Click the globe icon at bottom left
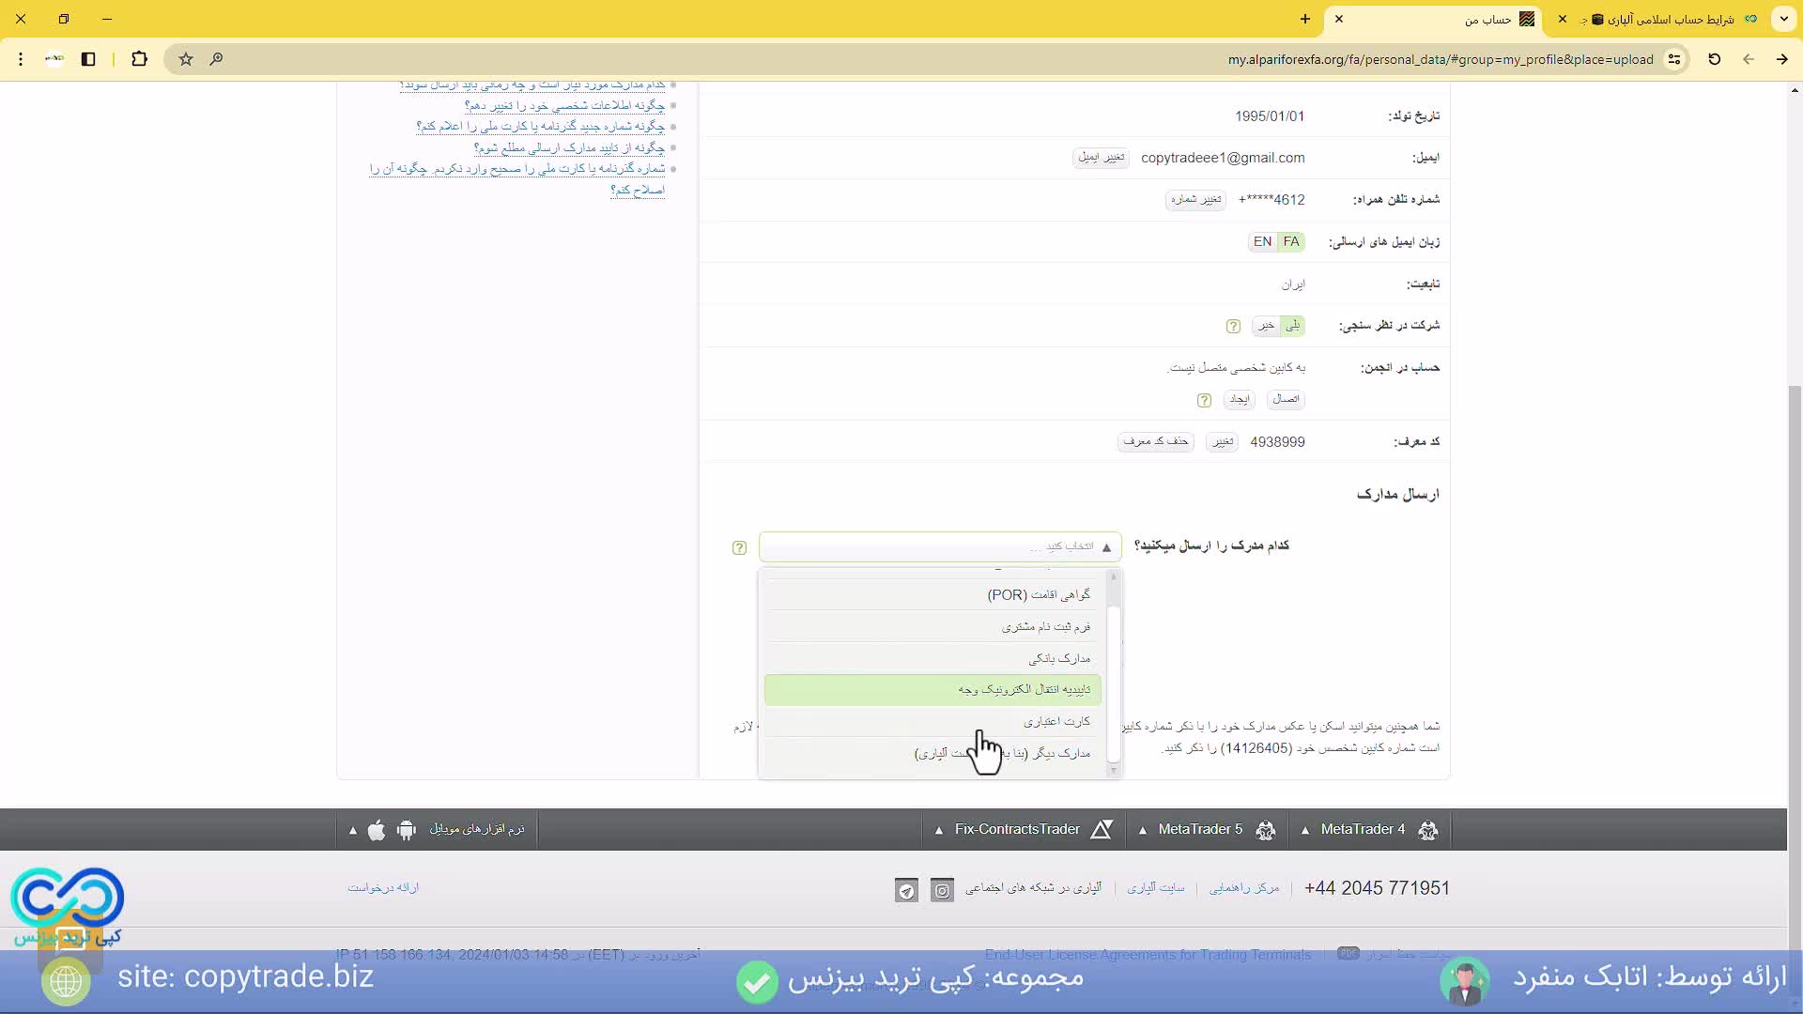This screenshot has width=1803, height=1014. [x=64, y=980]
